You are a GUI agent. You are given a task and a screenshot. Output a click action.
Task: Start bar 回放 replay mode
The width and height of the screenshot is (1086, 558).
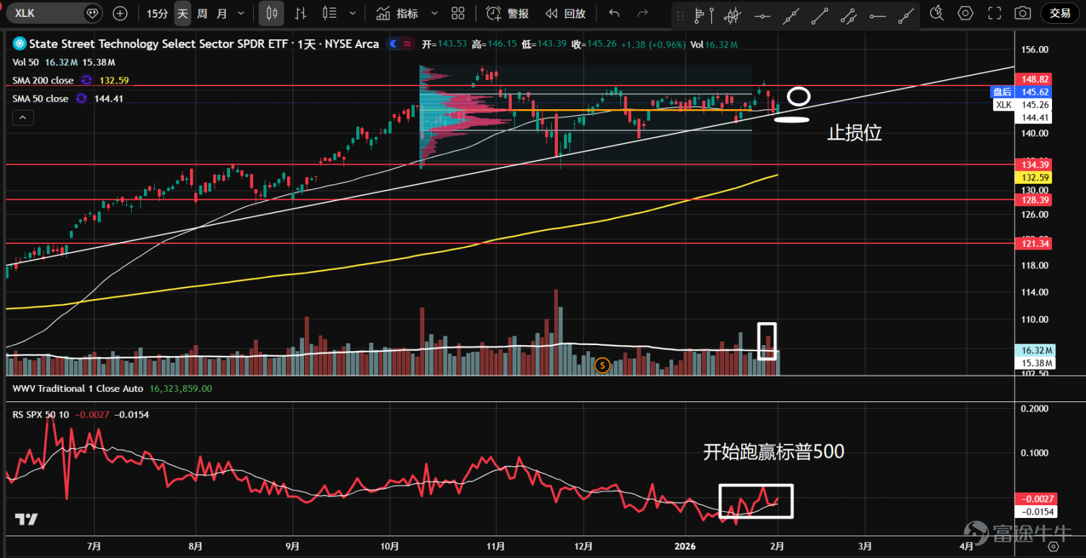pyautogui.click(x=565, y=14)
